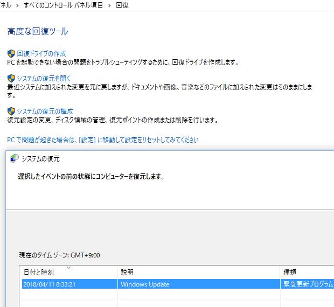Sort by 説明 column header
This screenshot has height=307, width=334.
point(199,272)
